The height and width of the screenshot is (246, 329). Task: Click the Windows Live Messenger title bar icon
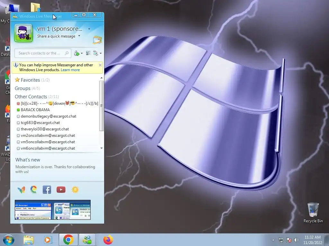coord(15,16)
